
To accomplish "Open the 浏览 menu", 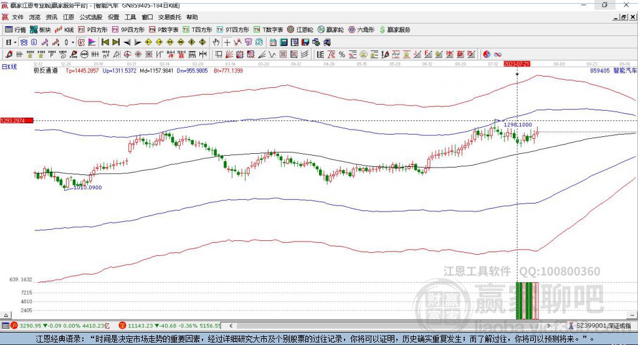I will (x=35, y=17).
